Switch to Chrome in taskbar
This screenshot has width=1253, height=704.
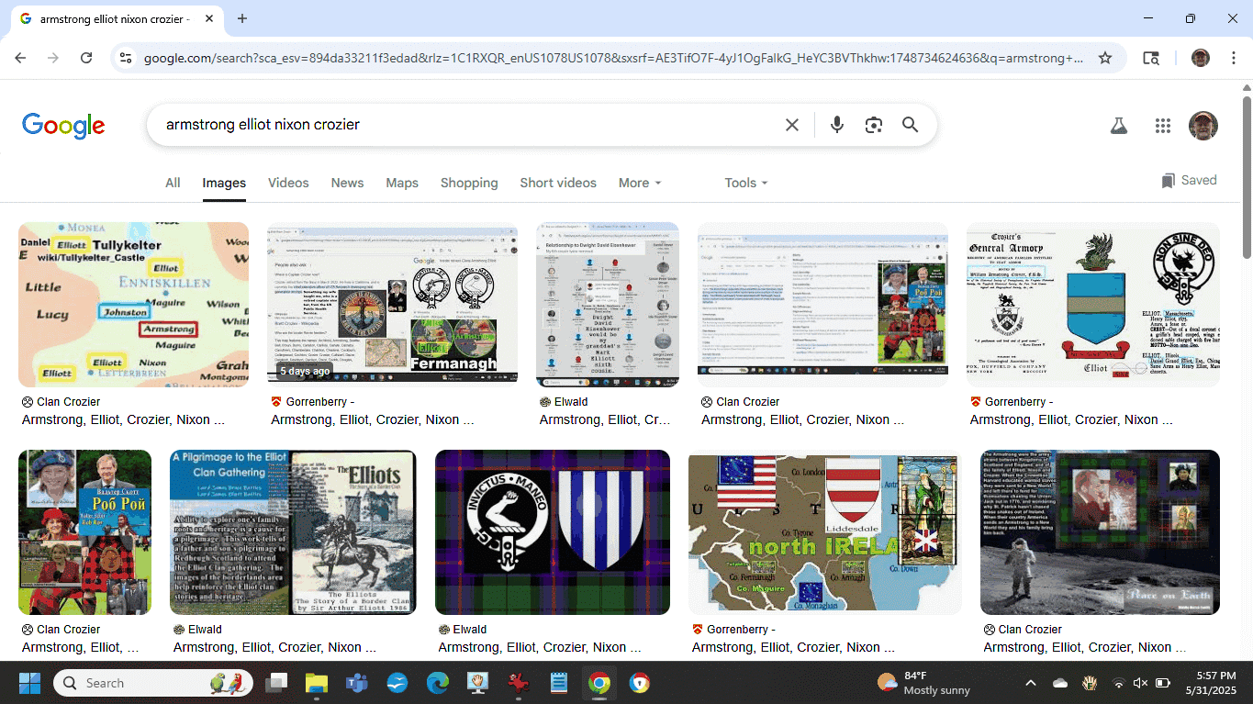click(x=599, y=683)
